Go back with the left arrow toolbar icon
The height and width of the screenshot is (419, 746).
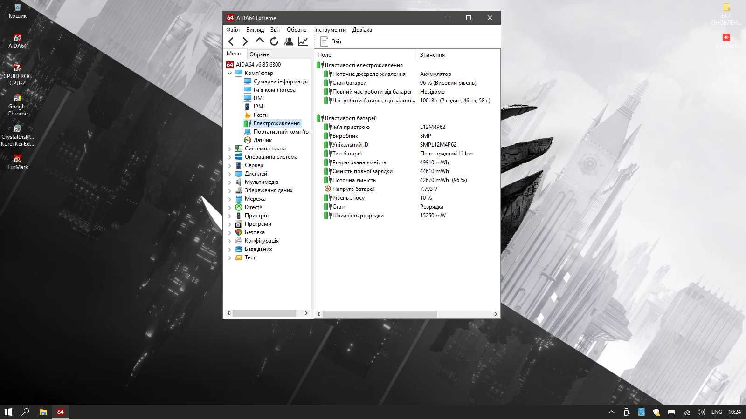[x=231, y=41]
